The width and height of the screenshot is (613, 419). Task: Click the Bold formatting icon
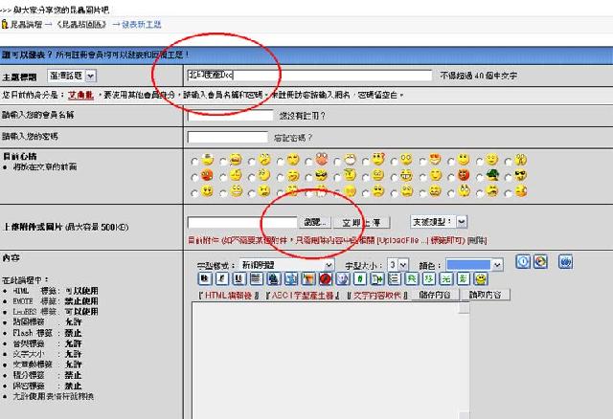coord(205,278)
